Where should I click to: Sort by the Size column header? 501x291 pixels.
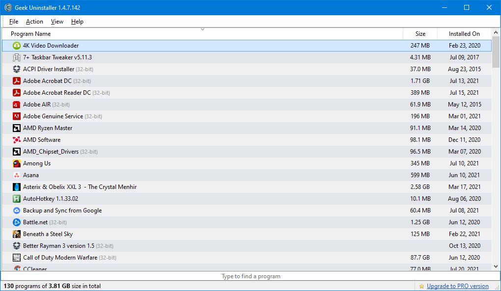click(420, 34)
